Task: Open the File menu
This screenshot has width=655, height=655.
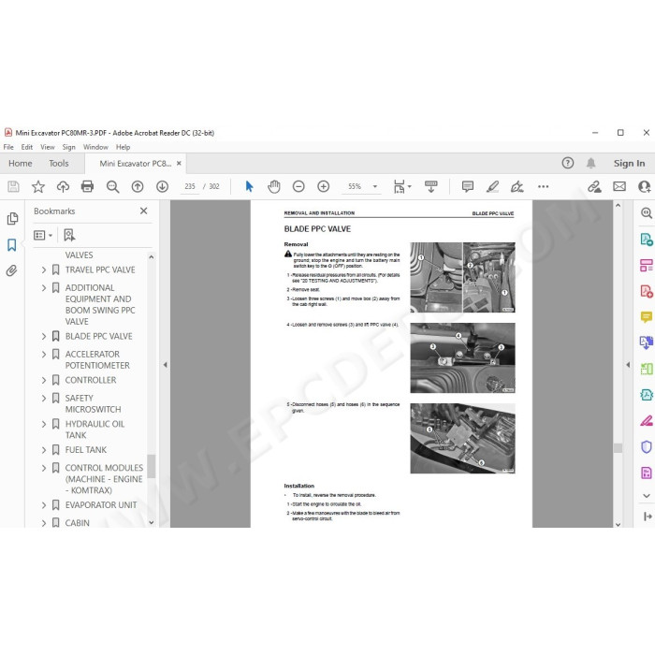Action: [x=8, y=147]
